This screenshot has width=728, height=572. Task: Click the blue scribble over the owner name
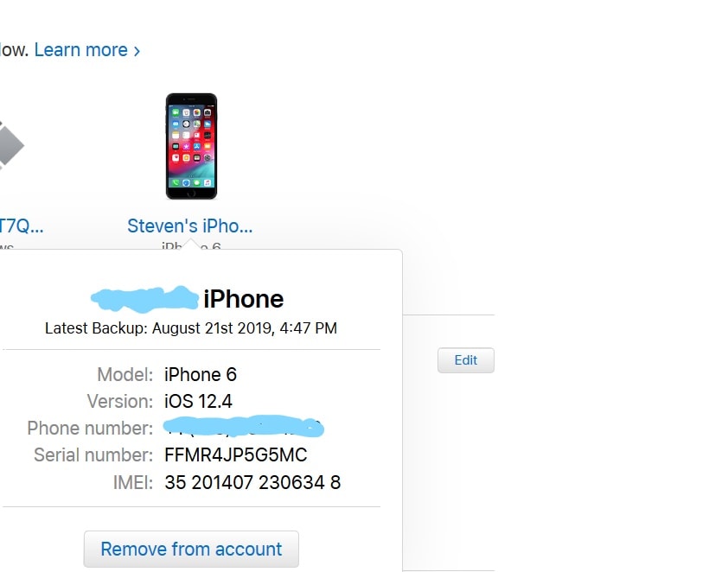pyautogui.click(x=145, y=298)
